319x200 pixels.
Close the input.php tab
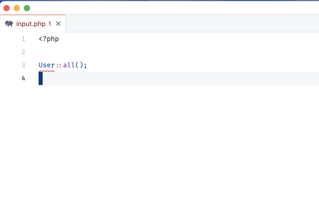tap(58, 24)
